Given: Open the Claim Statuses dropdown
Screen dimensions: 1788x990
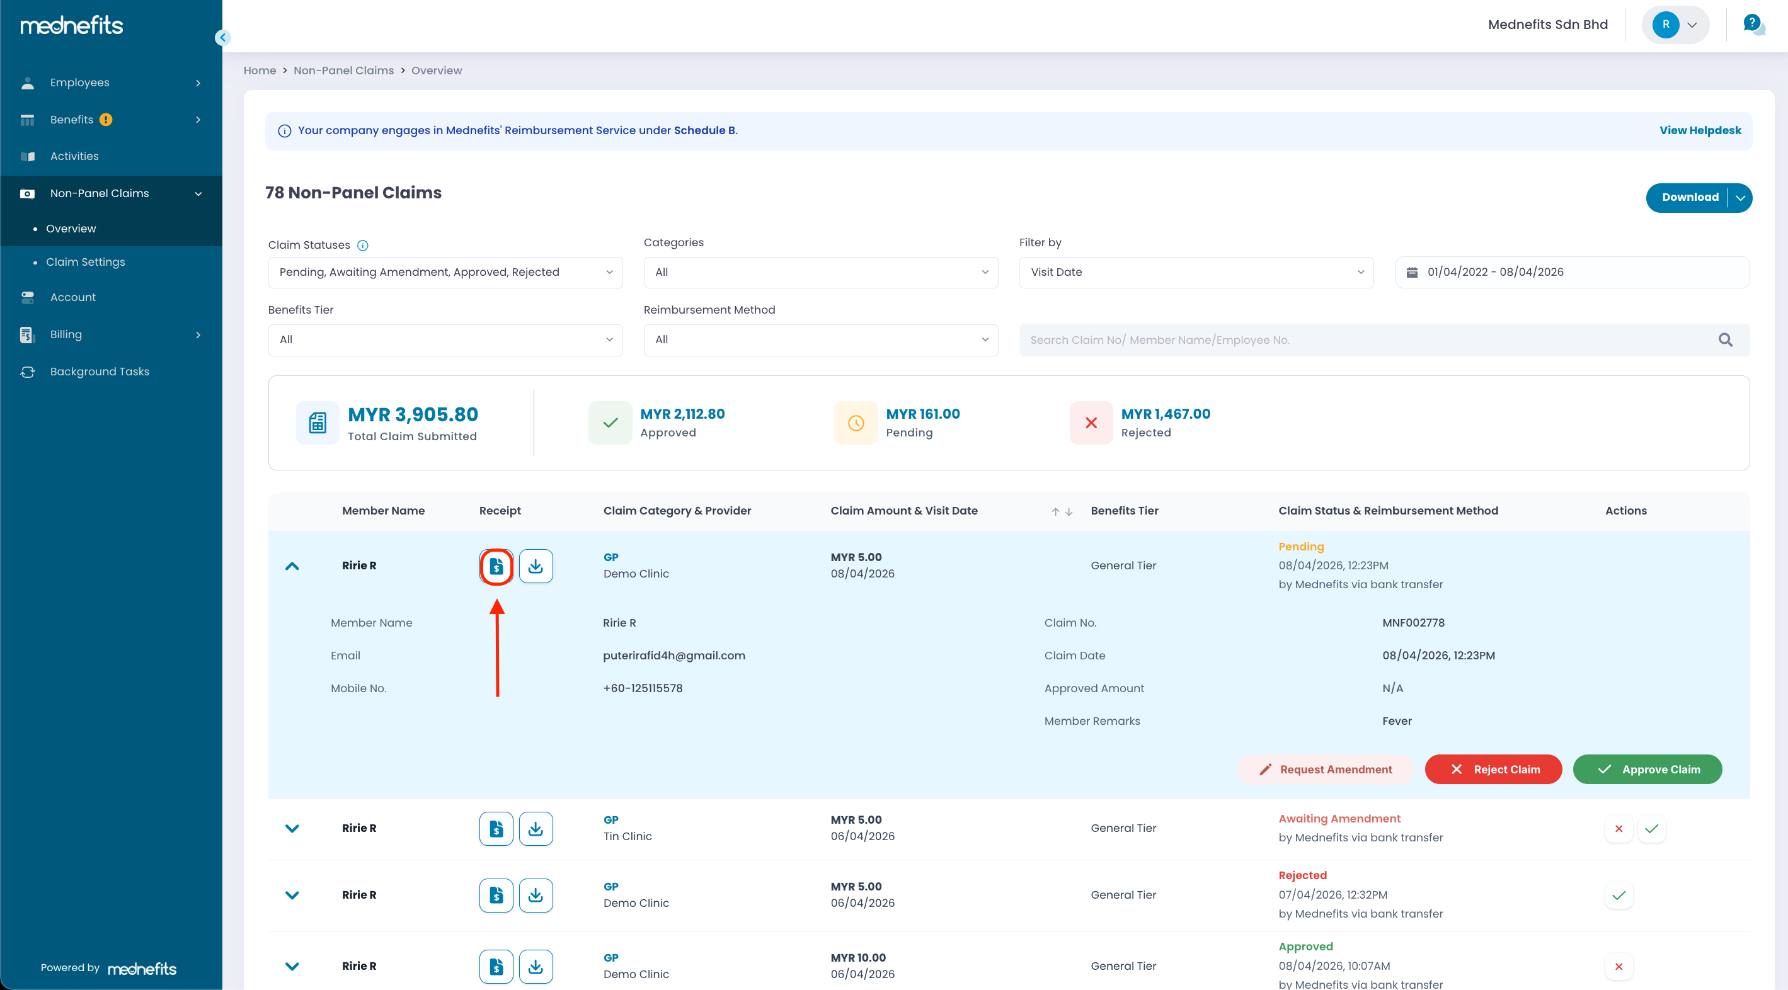Looking at the screenshot, I should pos(445,272).
